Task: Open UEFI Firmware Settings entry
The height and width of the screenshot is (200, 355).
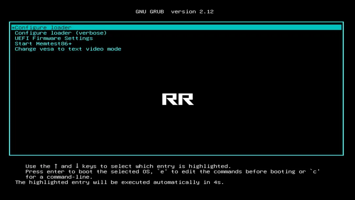Action: pyautogui.click(x=54, y=38)
